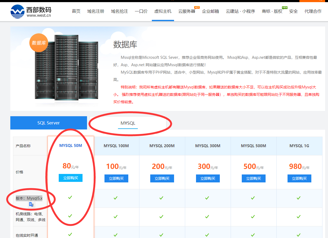
Task: Open the 虚拟主机 nav item
Action: pyautogui.click(x=163, y=11)
